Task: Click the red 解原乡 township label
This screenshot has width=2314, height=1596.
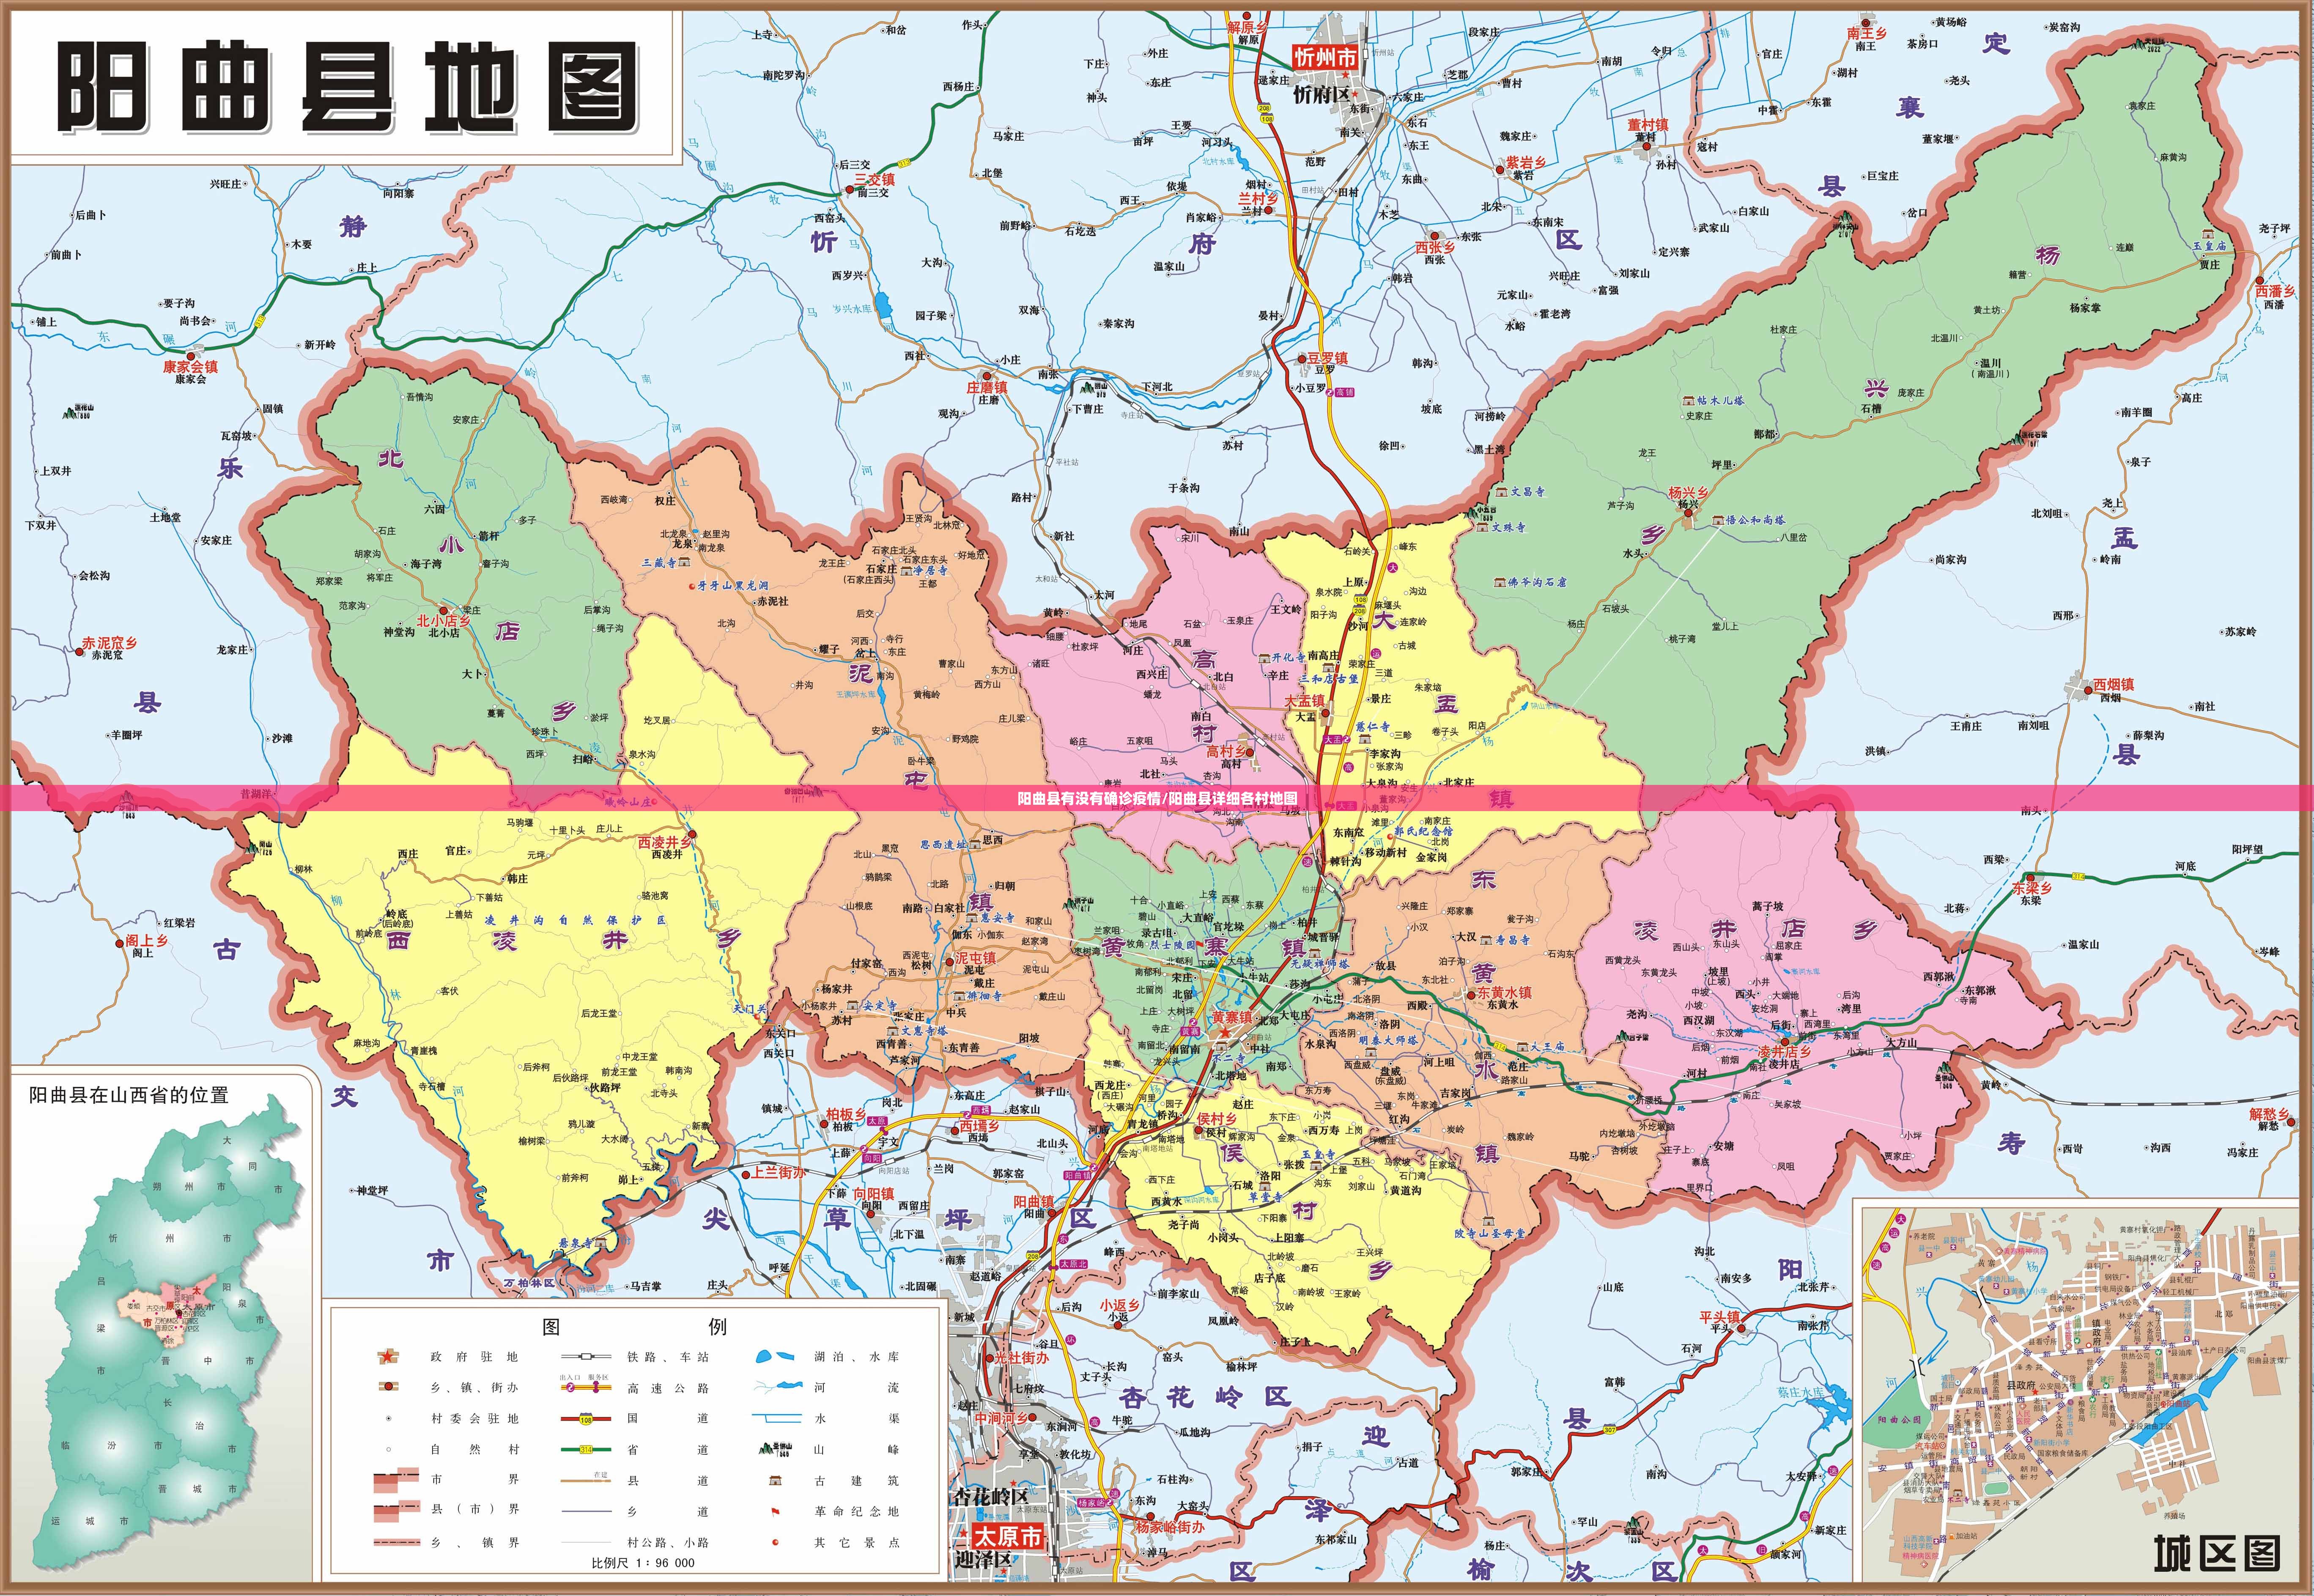Action: click(1247, 27)
